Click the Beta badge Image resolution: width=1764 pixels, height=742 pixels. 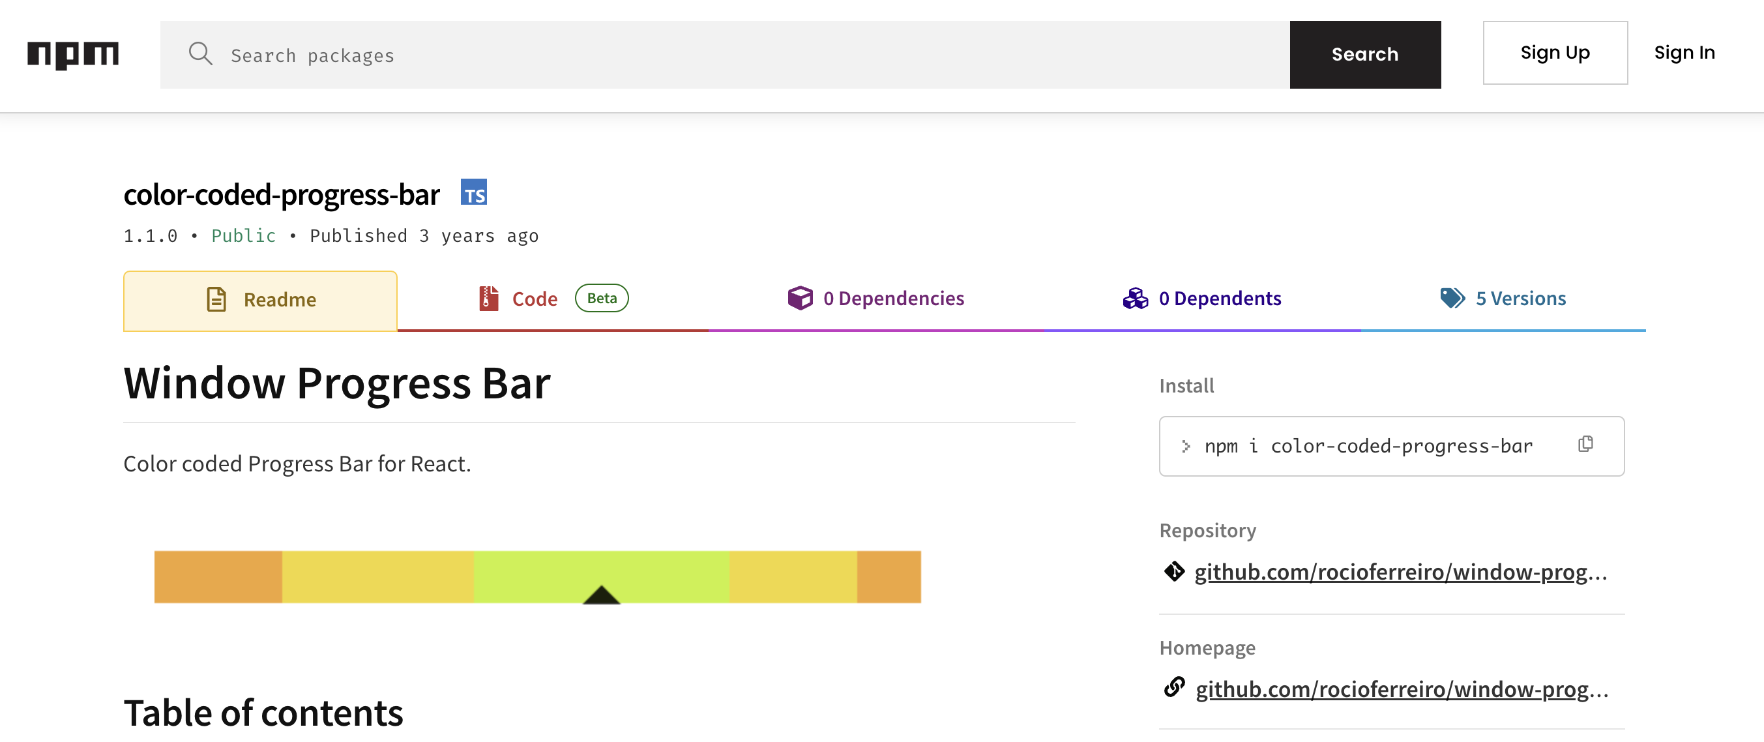point(602,298)
